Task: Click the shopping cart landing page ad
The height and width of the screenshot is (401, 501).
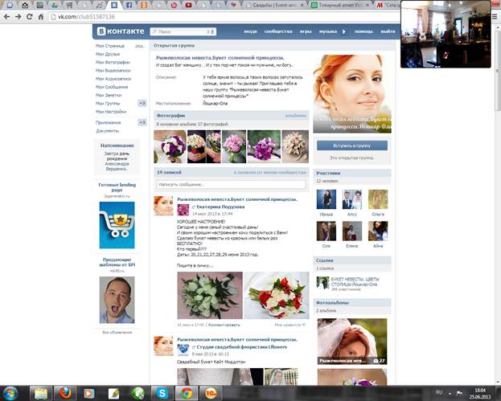Action: 117,225
